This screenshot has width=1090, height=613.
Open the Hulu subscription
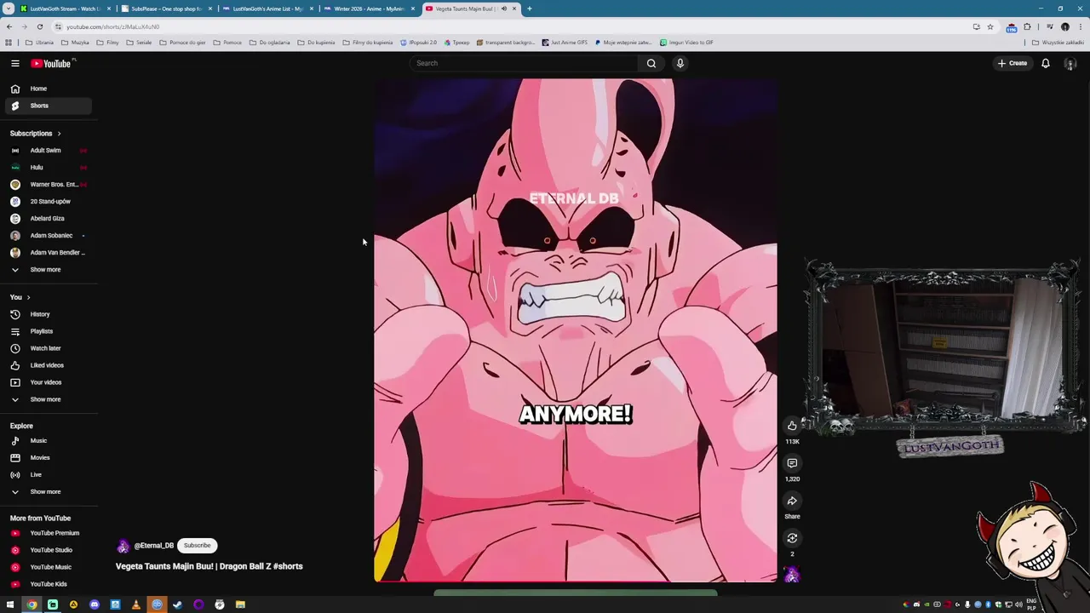tap(48, 168)
